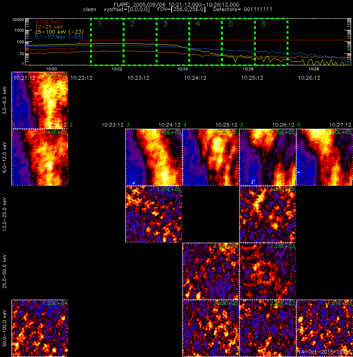Select the 25.0-50.0 keV image labeled 2.26E+03
Viewport: 353px width, 357px height.
pyautogui.click(x=268, y=271)
